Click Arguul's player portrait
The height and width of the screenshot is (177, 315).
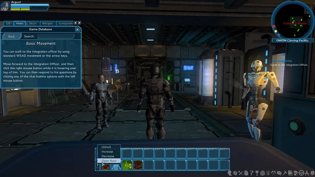tap(5, 6)
